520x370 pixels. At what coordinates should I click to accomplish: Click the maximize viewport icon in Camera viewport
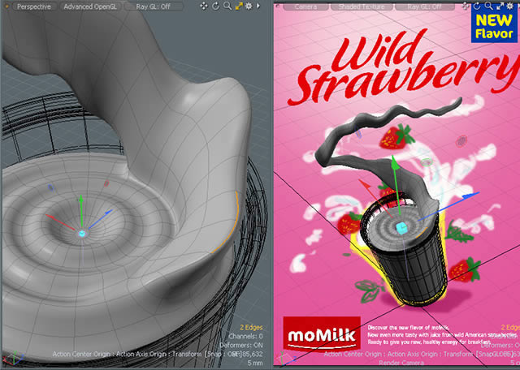(500, 6)
